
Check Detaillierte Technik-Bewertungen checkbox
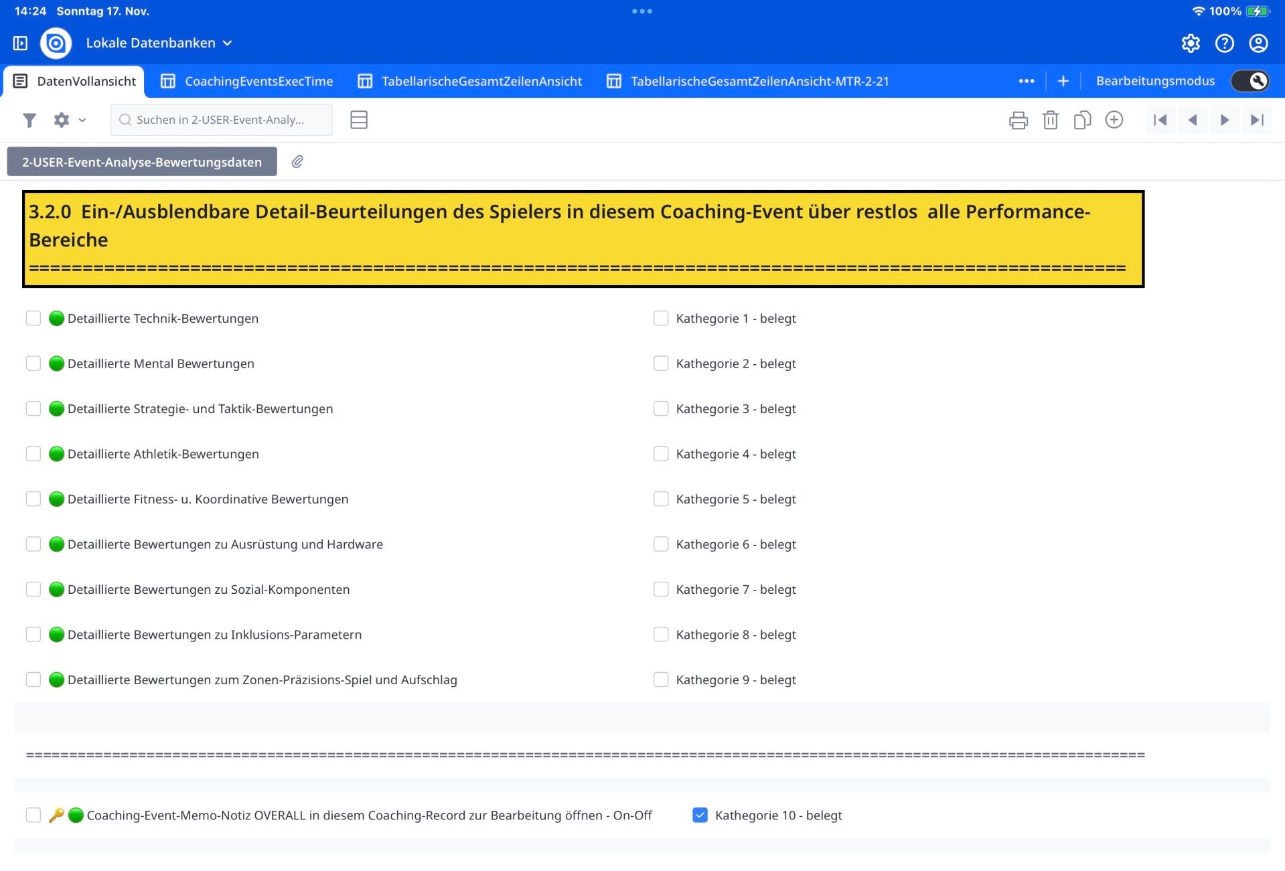[x=33, y=318]
